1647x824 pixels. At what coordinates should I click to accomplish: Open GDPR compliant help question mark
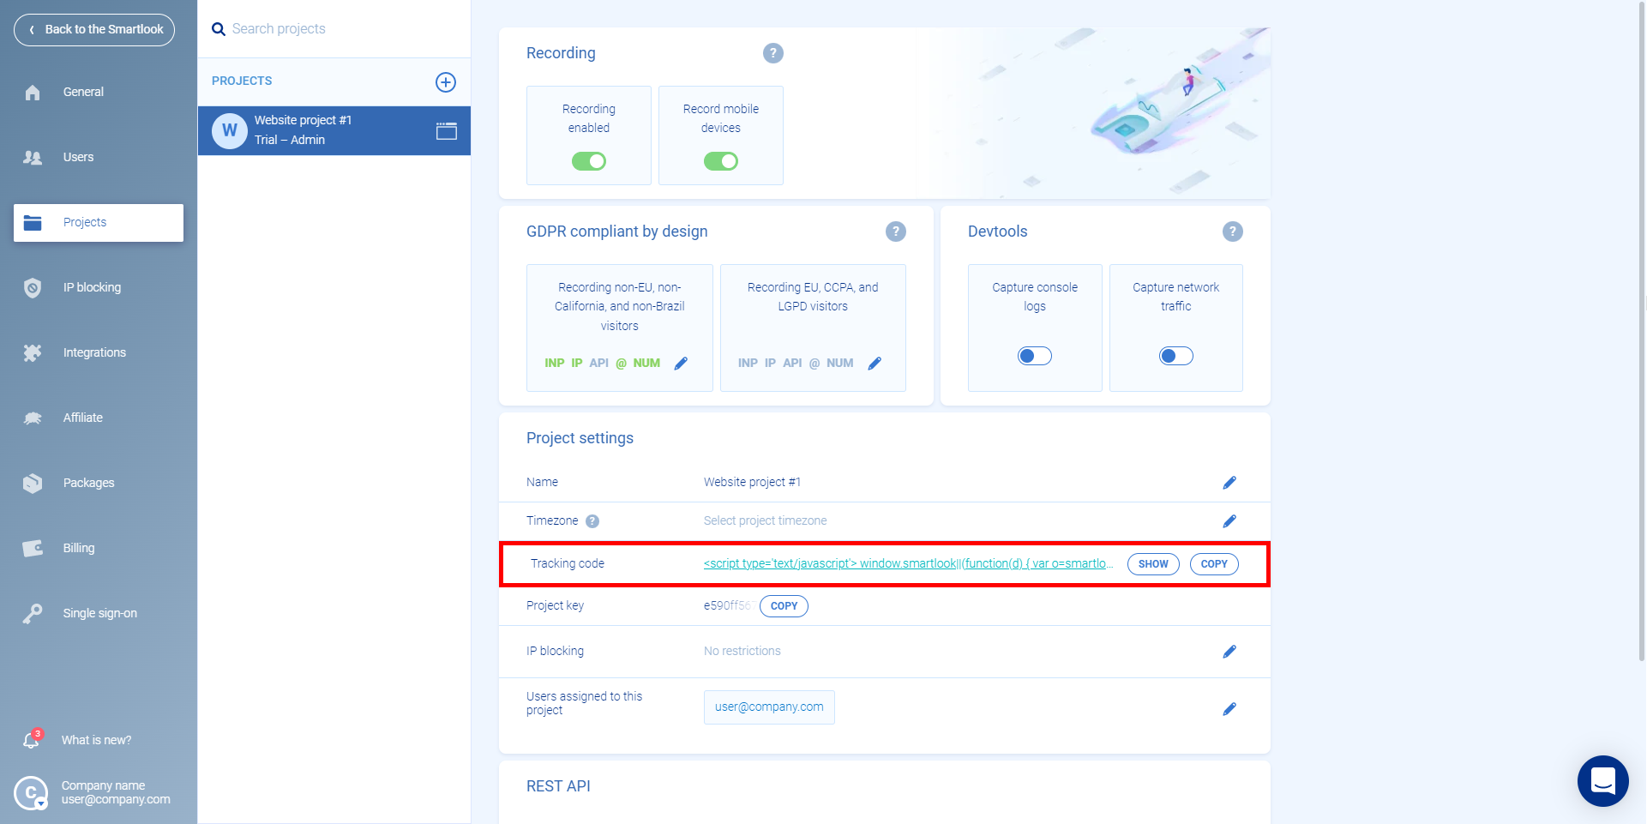pyautogui.click(x=896, y=232)
